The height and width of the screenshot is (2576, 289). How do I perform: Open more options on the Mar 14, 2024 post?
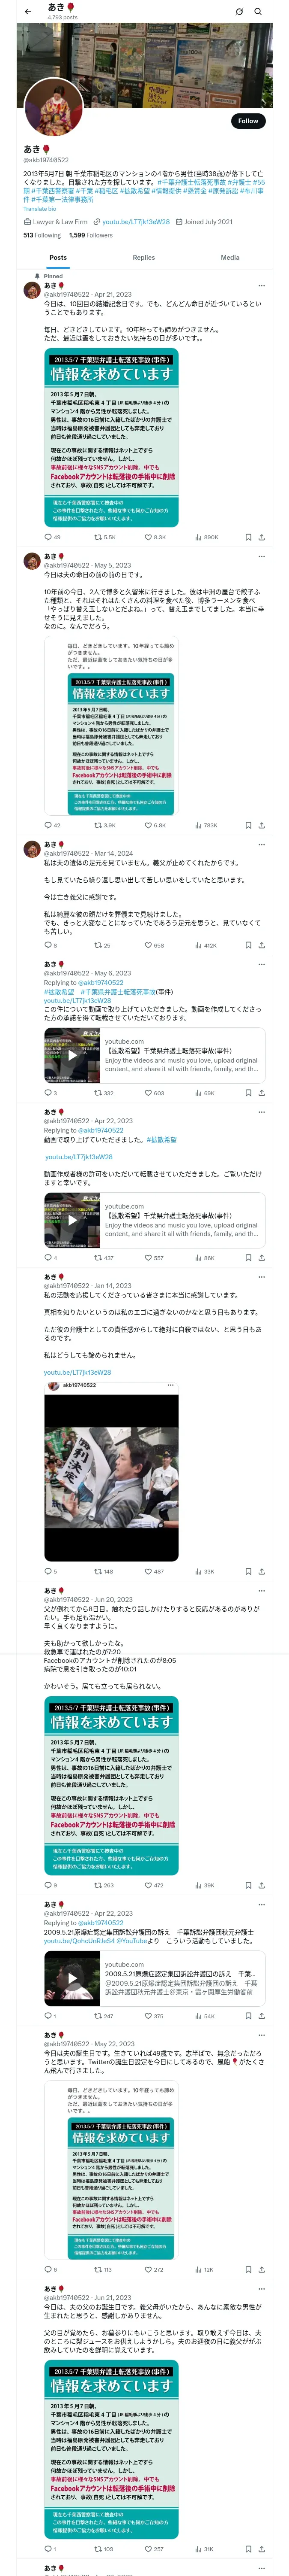(x=262, y=844)
